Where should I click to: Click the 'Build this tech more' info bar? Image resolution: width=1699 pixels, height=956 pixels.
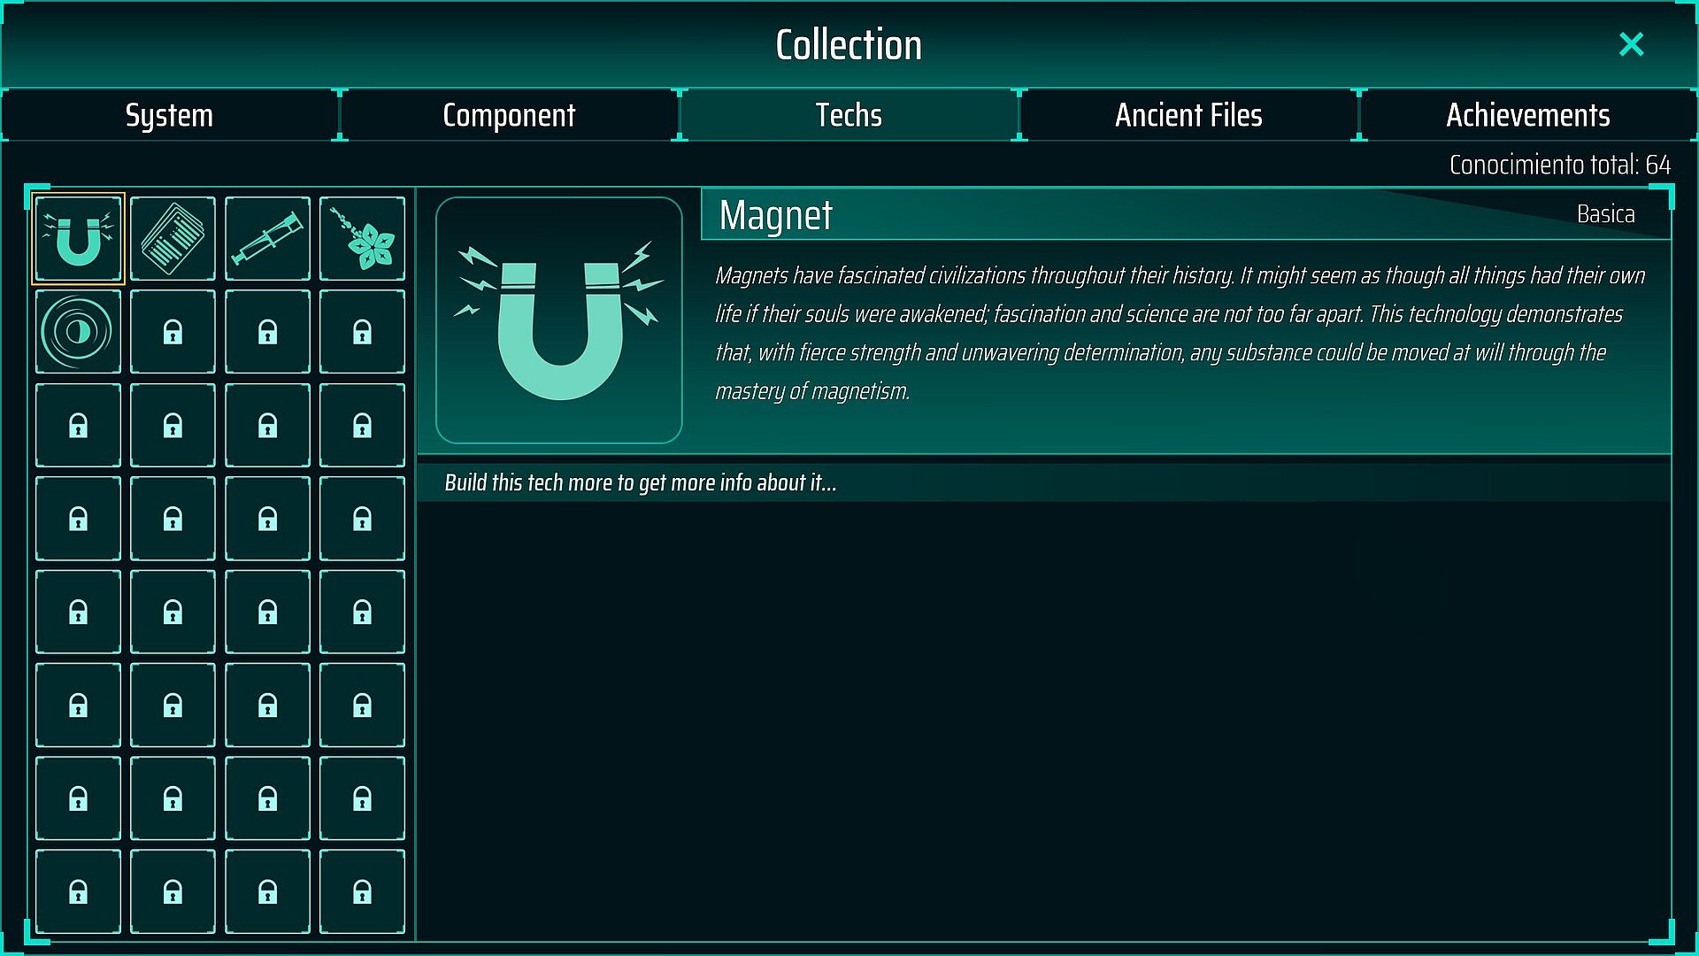click(640, 483)
